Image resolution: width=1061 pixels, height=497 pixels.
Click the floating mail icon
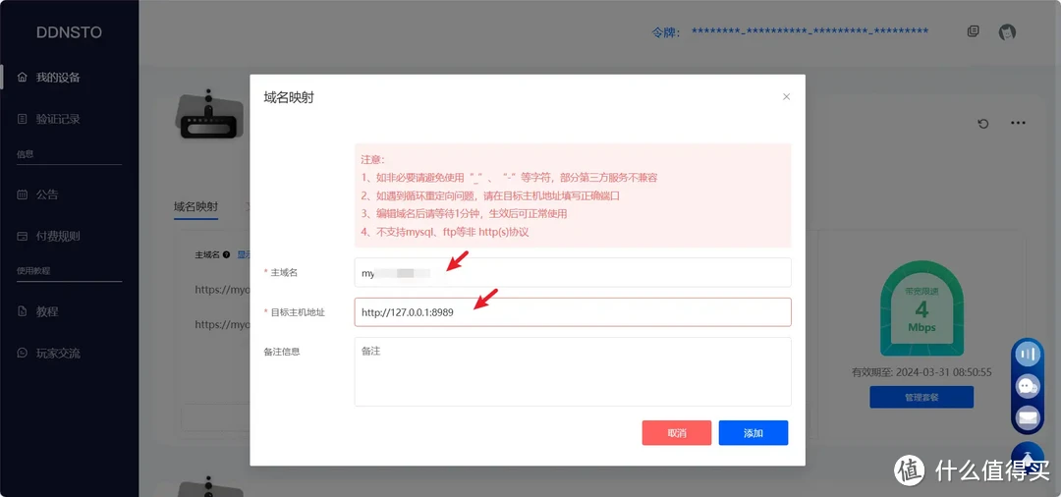tap(1028, 417)
